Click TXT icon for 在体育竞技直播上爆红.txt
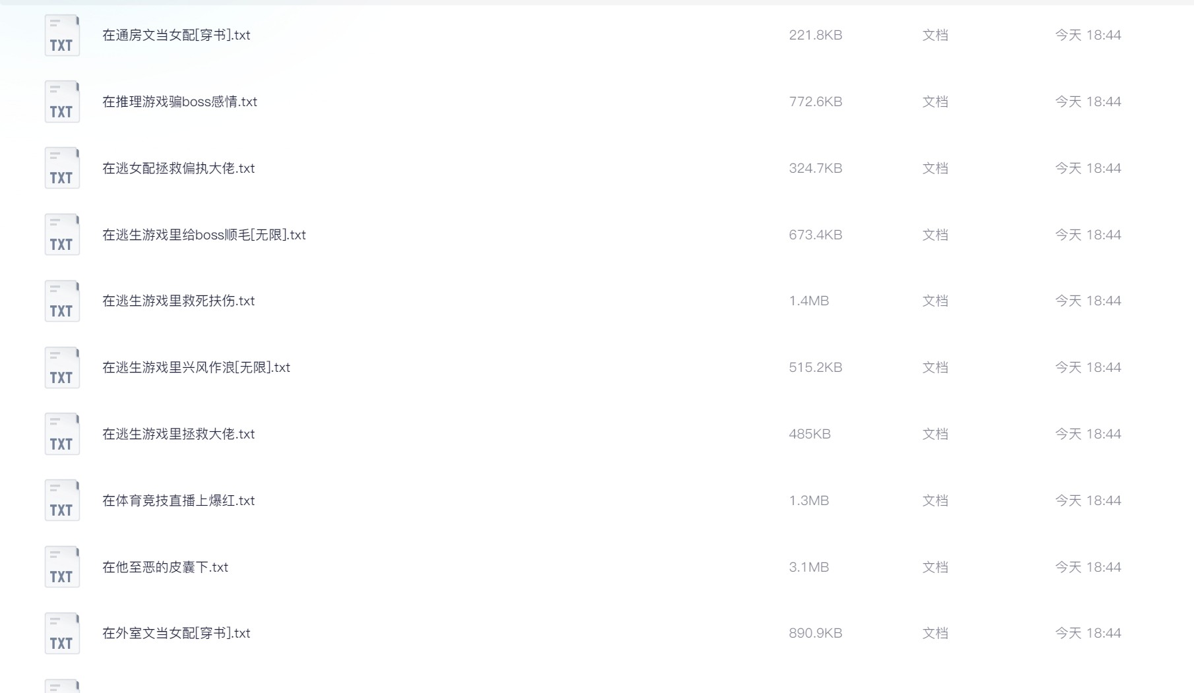The width and height of the screenshot is (1194, 693). tap(62, 500)
